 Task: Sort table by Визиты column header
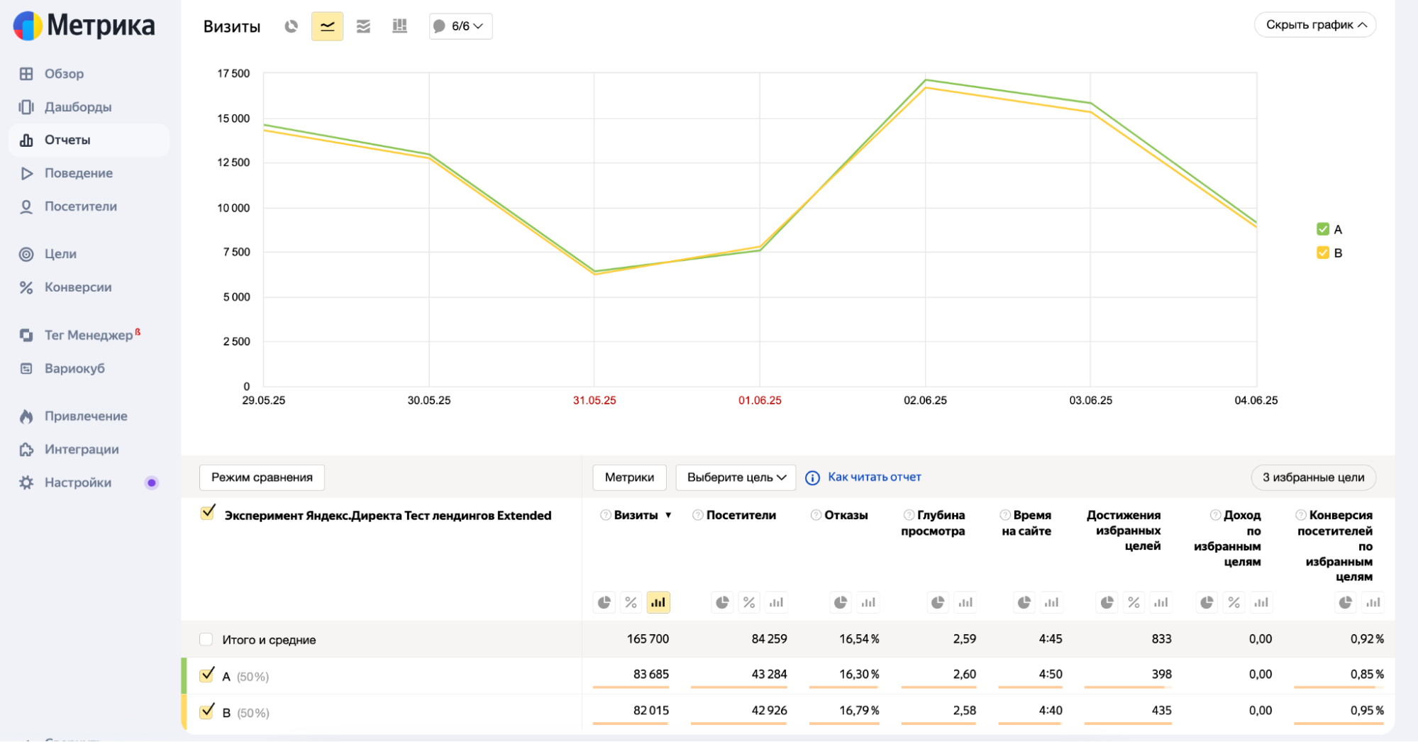[x=636, y=515]
